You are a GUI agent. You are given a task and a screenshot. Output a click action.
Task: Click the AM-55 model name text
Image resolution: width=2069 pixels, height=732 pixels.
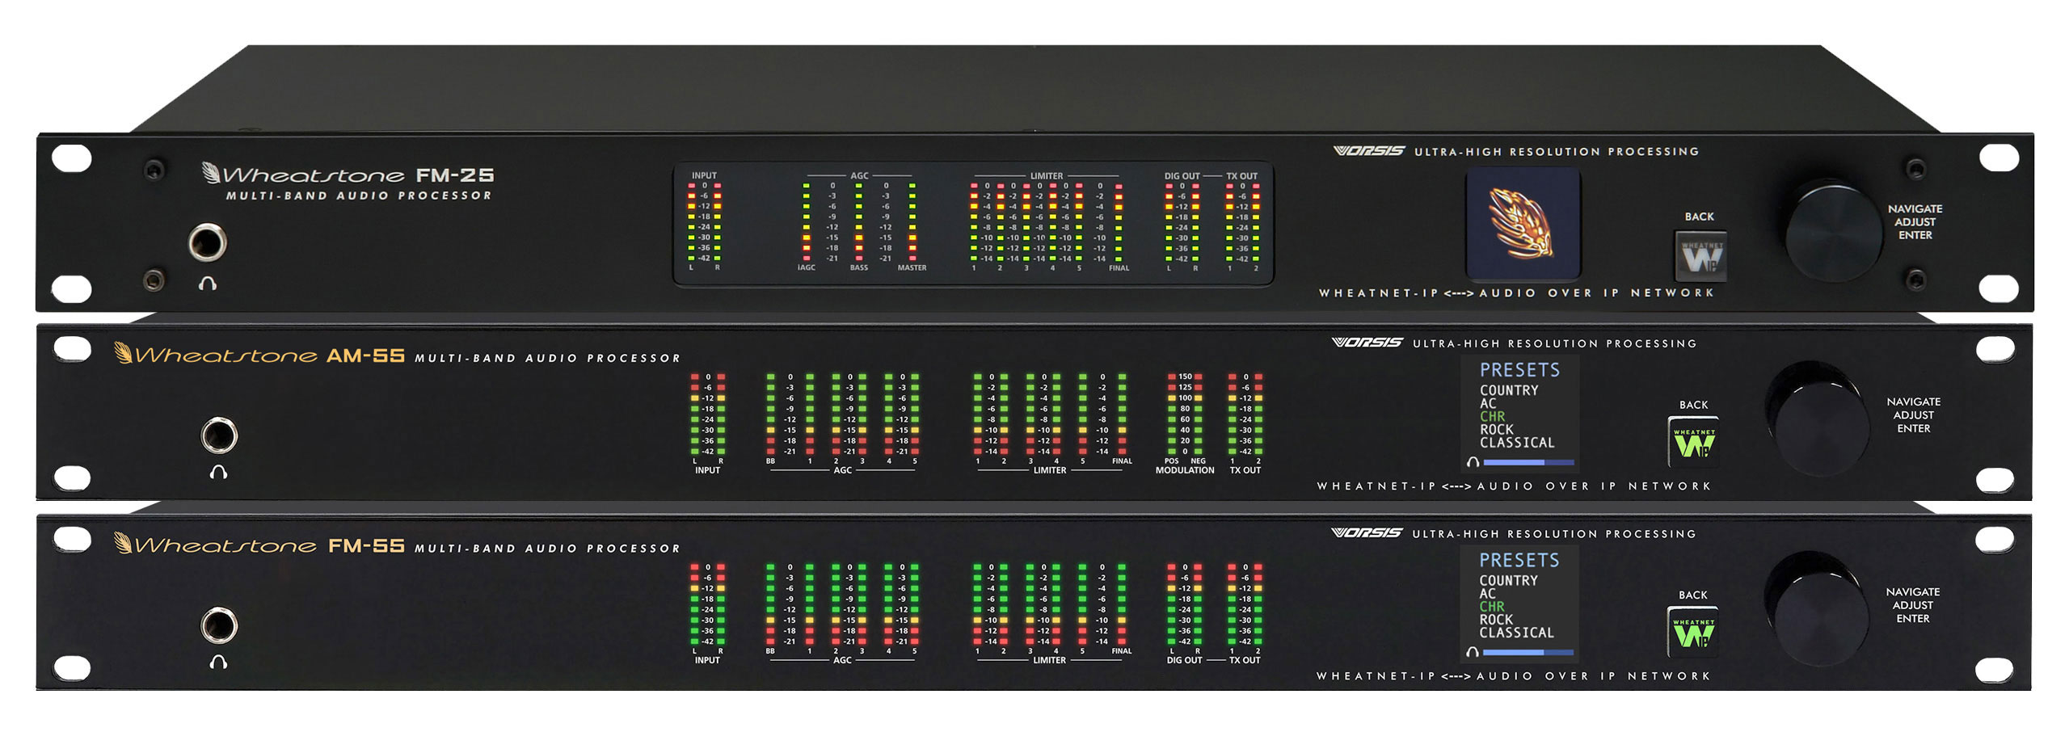pos(365,355)
